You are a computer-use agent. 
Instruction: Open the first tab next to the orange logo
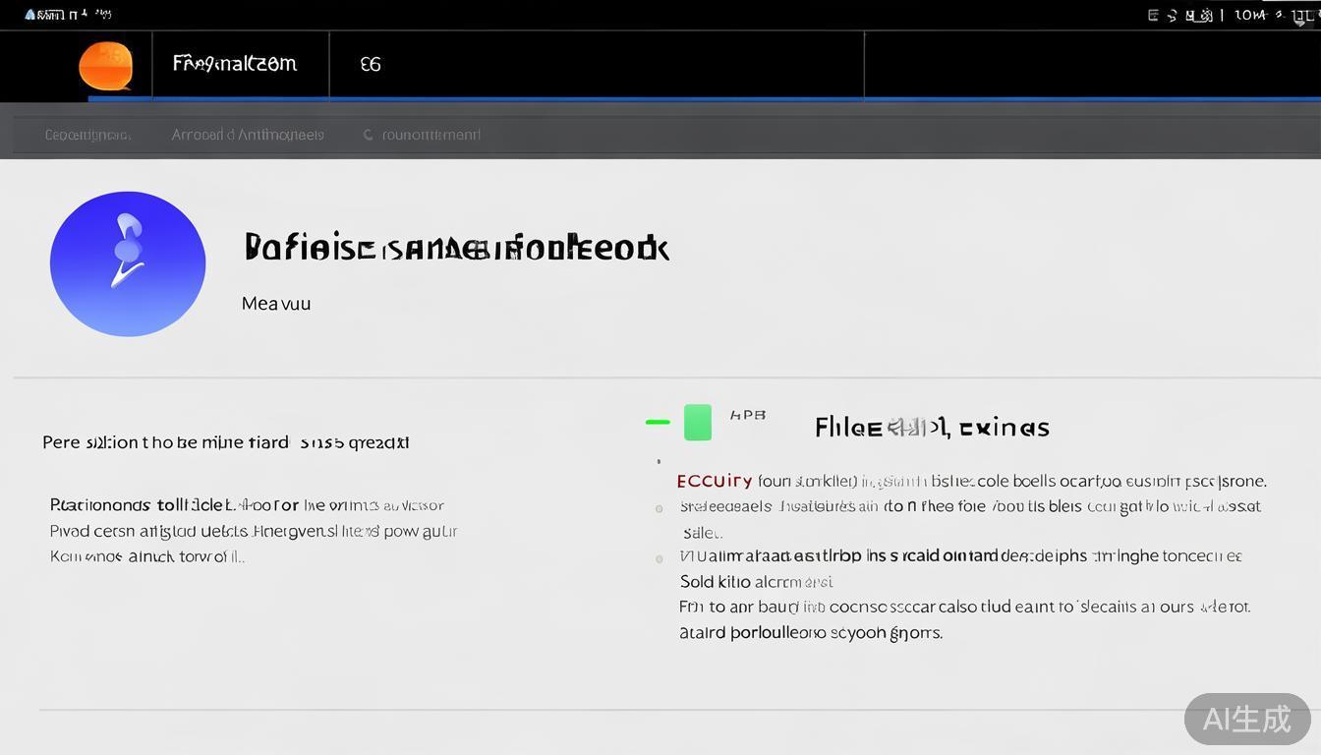235,65
